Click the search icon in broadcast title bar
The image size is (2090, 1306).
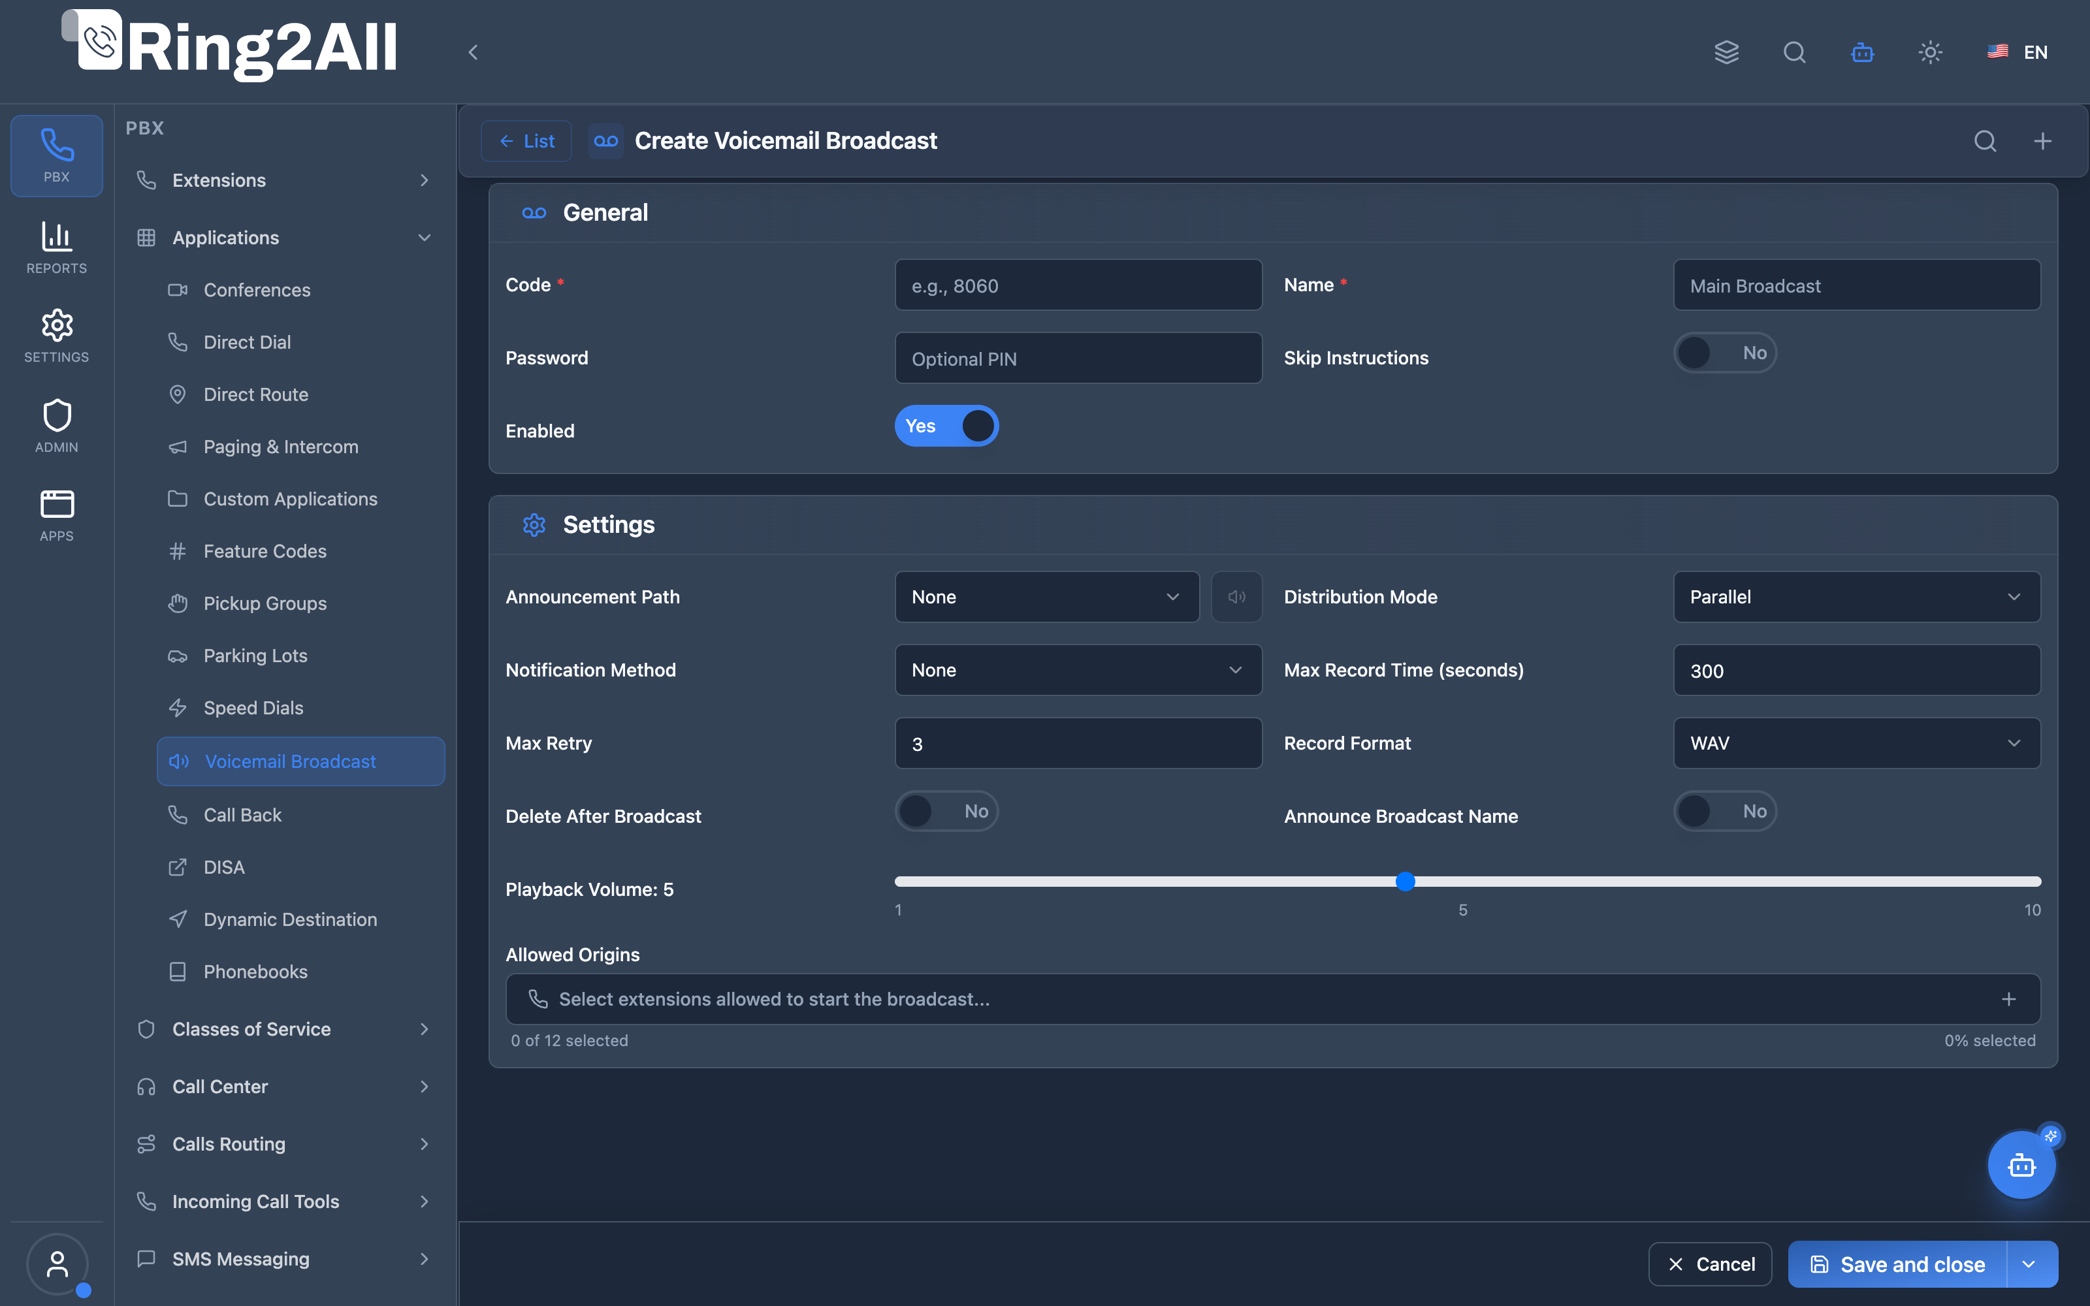click(x=1985, y=141)
